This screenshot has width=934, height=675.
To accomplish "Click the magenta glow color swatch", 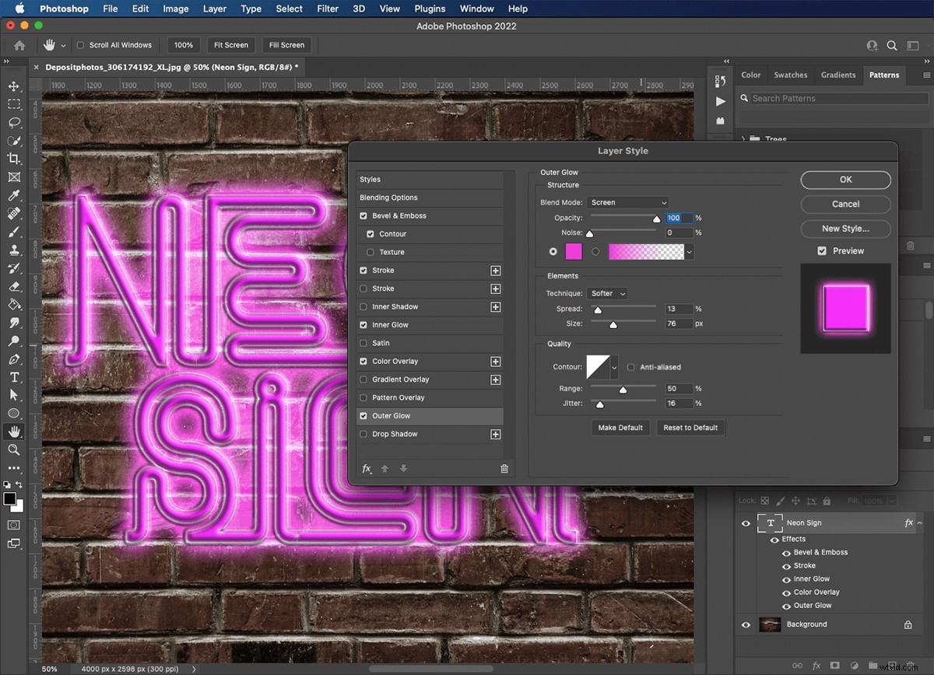I will click(x=574, y=251).
